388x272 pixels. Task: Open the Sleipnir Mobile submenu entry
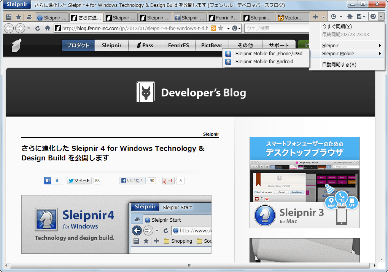[x=347, y=53]
